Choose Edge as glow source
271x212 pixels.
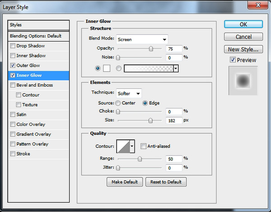point(145,103)
